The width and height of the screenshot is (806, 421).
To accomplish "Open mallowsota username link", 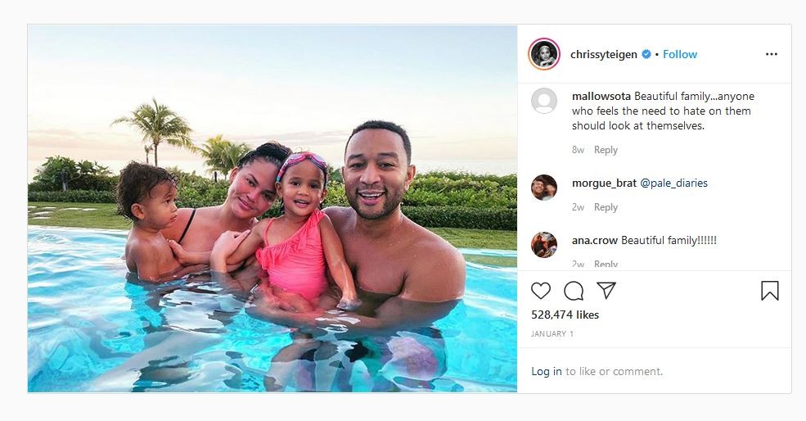I will point(601,97).
